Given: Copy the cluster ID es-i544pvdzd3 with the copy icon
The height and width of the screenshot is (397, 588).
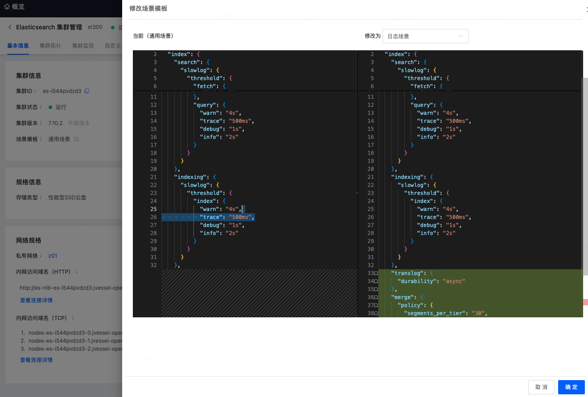Looking at the screenshot, I should [x=87, y=91].
